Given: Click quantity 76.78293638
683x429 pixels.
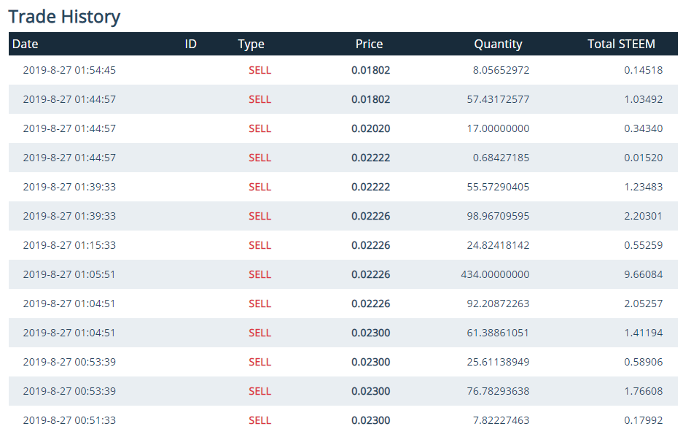Looking at the screenshot, I should 498,392.
